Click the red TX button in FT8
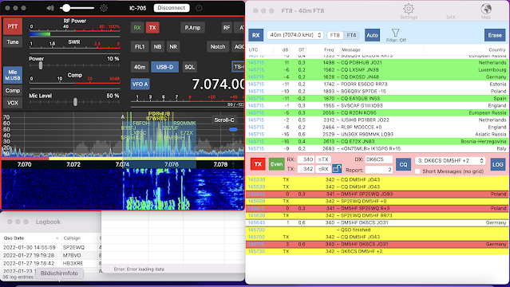510x287 pixels. coord(258,164)
